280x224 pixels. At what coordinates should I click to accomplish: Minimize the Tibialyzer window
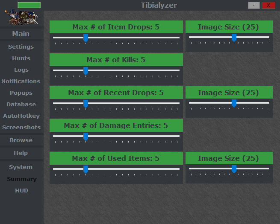(x=254, y=6)
